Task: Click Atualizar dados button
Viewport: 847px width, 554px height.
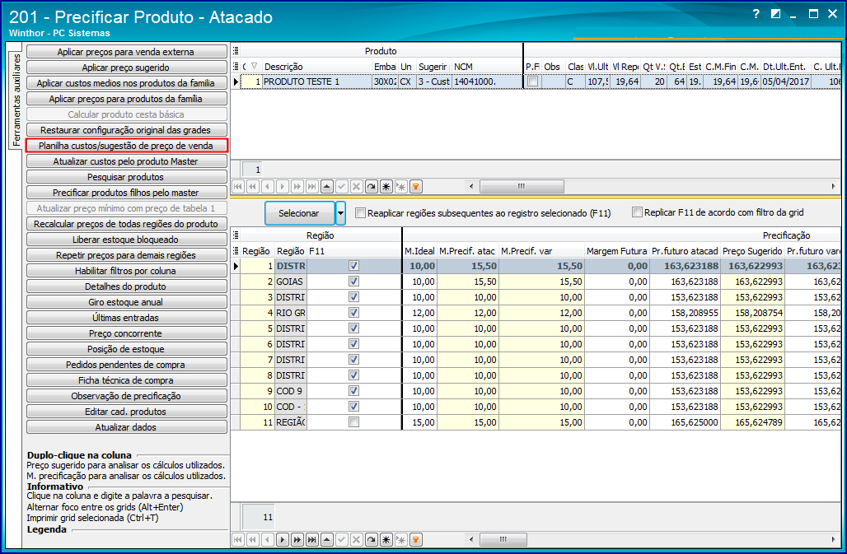Action: coord(126,427)
